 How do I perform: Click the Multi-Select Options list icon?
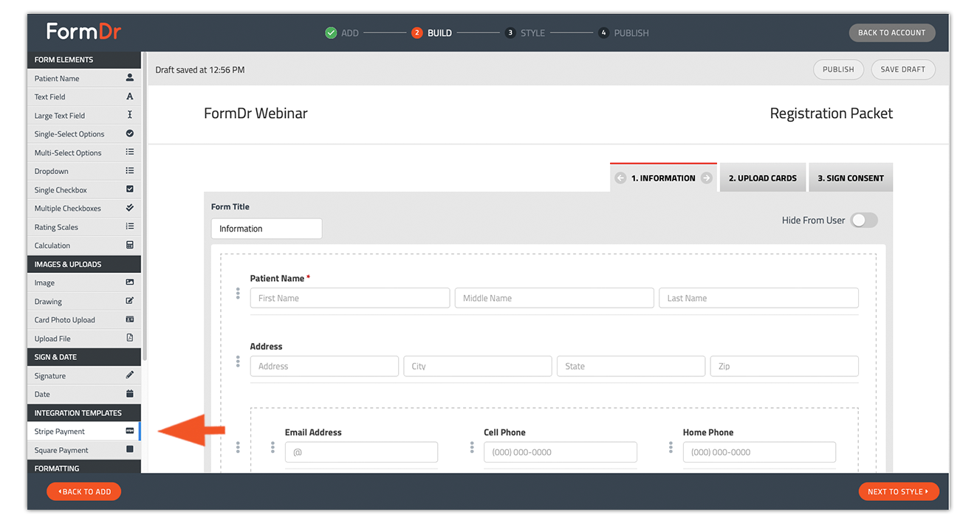tap(130, 152)
